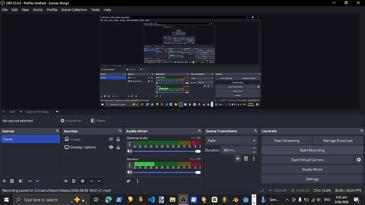Select Scene in Scenes list
This screenshot has height=205, width=365.
click(30, 139)
